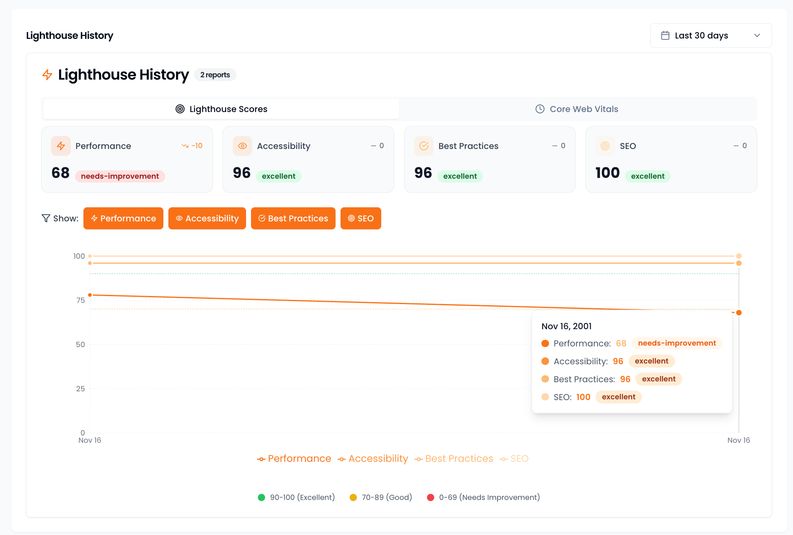The height and width of the screenshot is (535, 793).
Task: Toggle the Best Practices series filter button
Action: tap(293, 218)
